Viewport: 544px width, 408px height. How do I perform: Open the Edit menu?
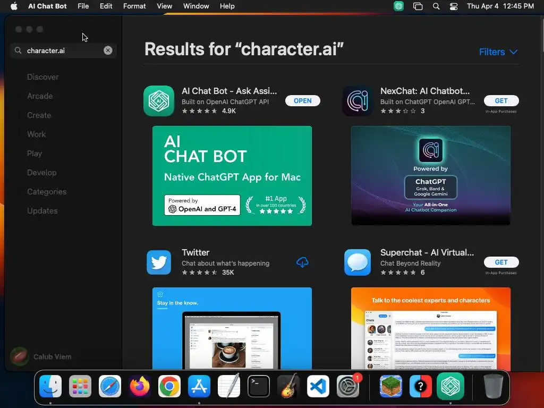106,6
